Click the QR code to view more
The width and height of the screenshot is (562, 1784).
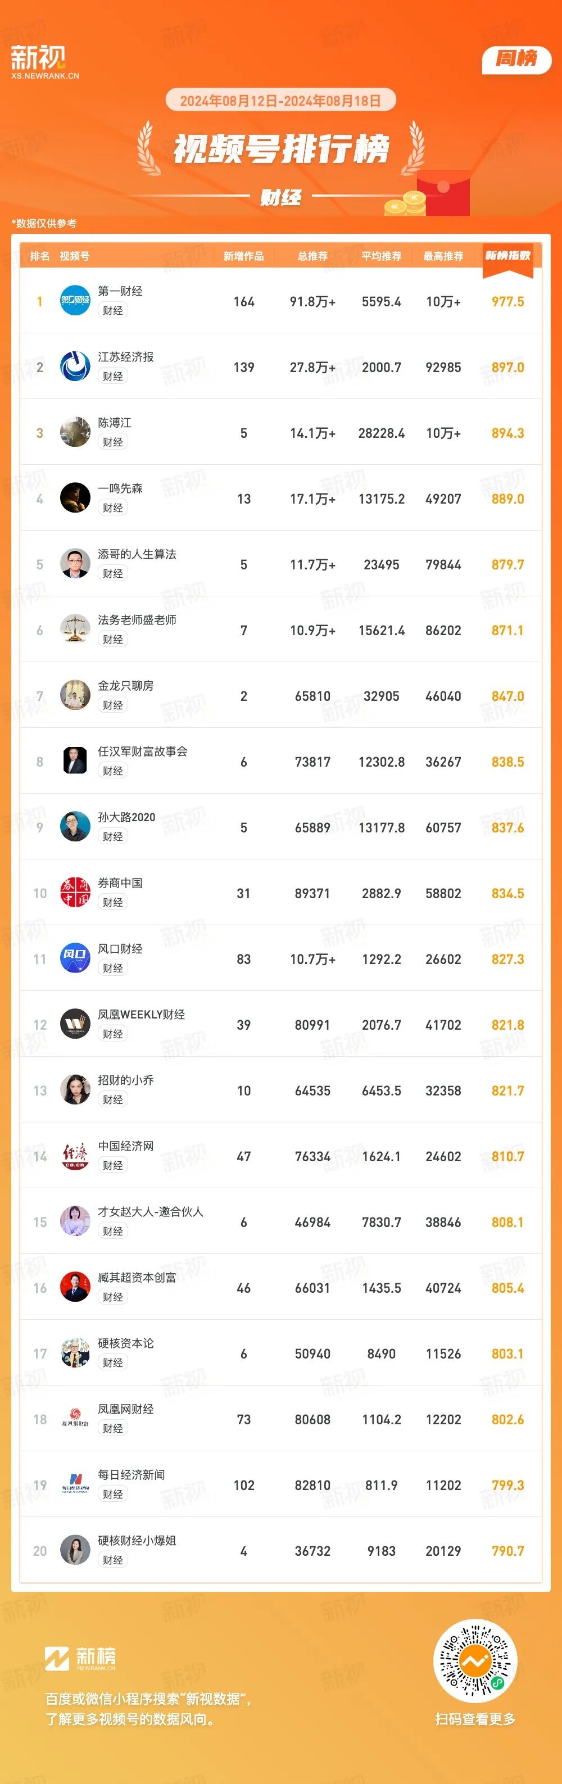coord(475,1661)
